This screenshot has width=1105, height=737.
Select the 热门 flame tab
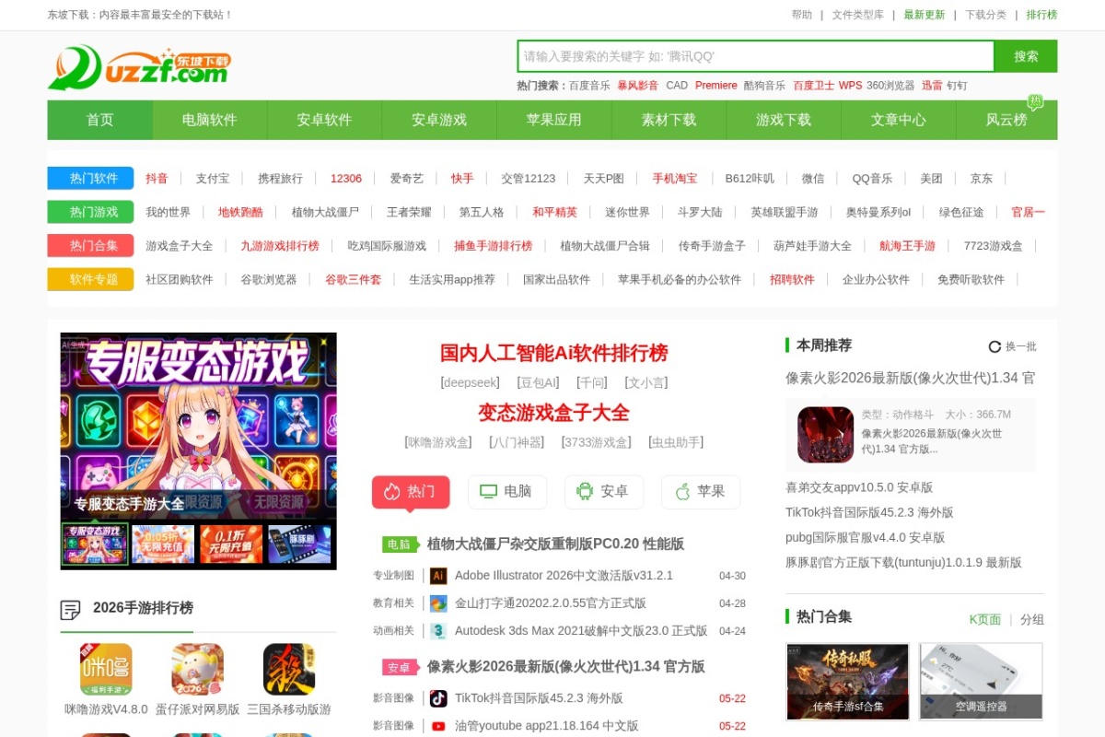[411, 492]
